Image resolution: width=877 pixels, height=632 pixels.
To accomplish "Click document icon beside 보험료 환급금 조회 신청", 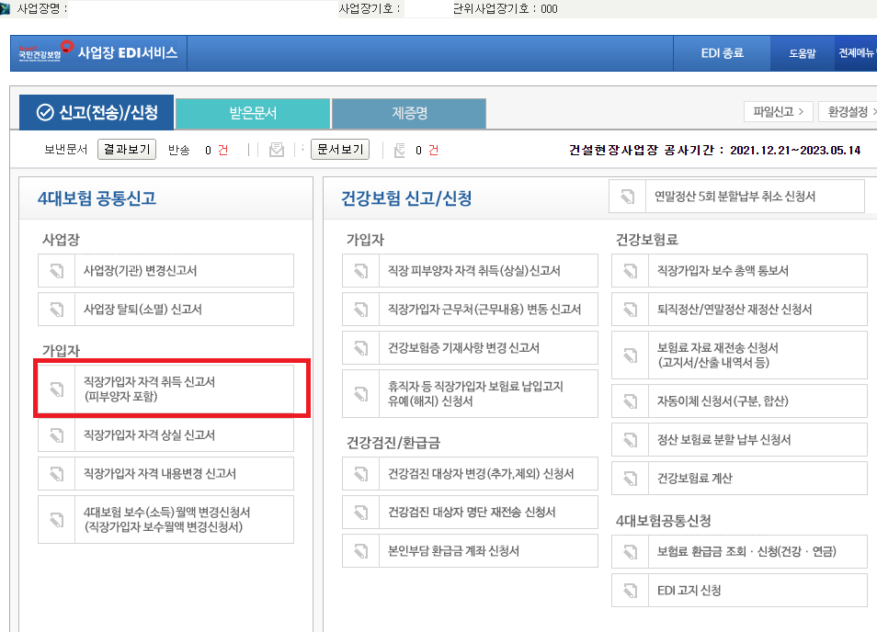I will tap(631, 552).
